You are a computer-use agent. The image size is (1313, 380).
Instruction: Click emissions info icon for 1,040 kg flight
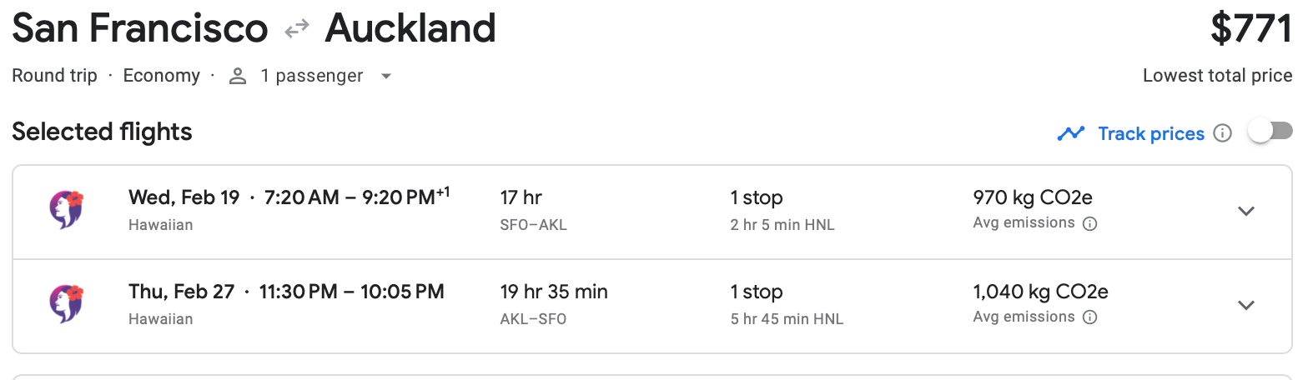[1089, 317]
